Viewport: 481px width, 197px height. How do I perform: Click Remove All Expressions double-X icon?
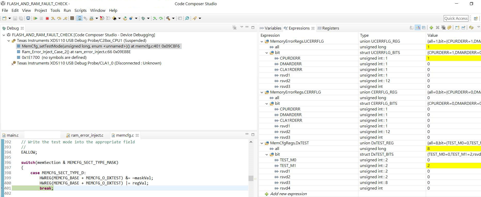point(443,28)
